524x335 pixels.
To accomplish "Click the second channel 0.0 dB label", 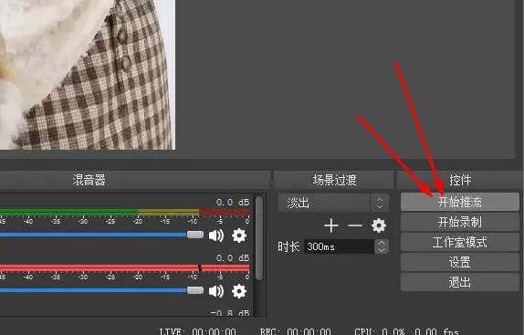I will pos(233,258).
